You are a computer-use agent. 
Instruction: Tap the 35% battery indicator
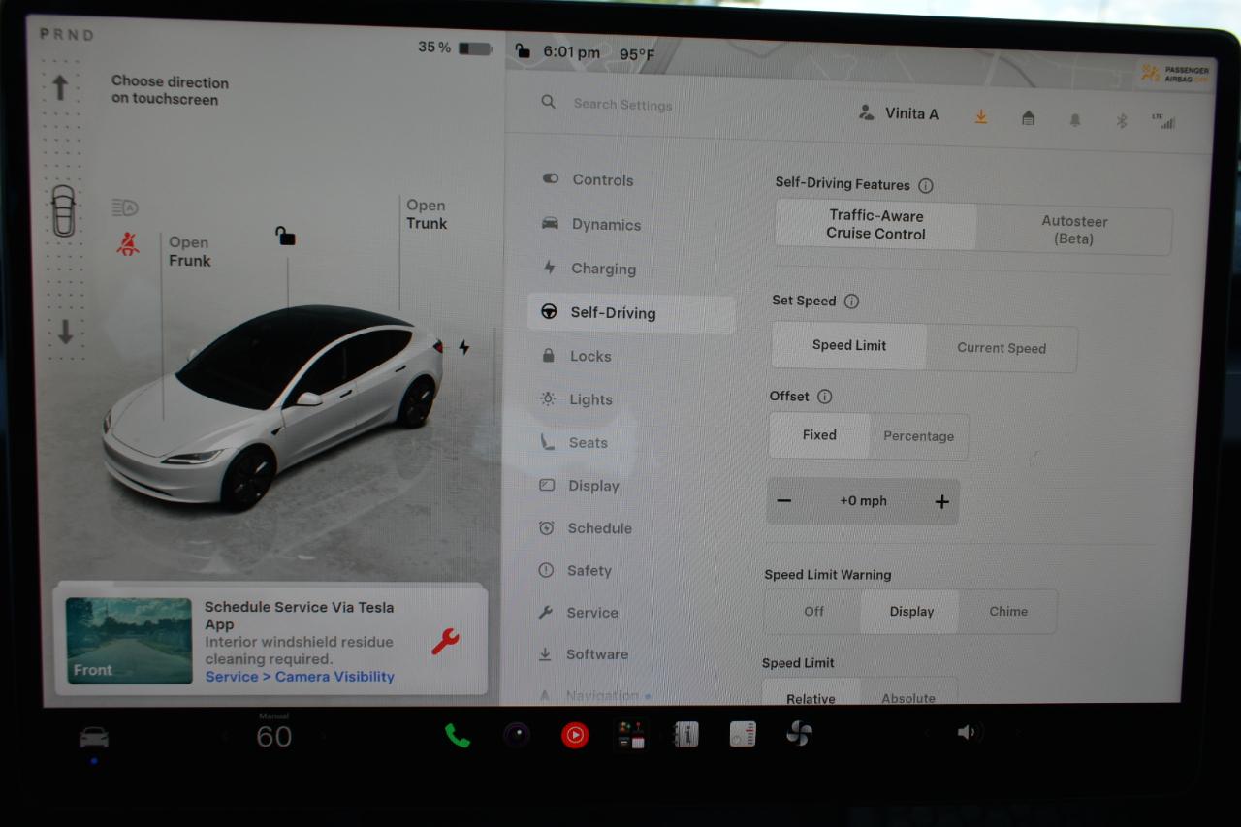click(x=455, y=48)
